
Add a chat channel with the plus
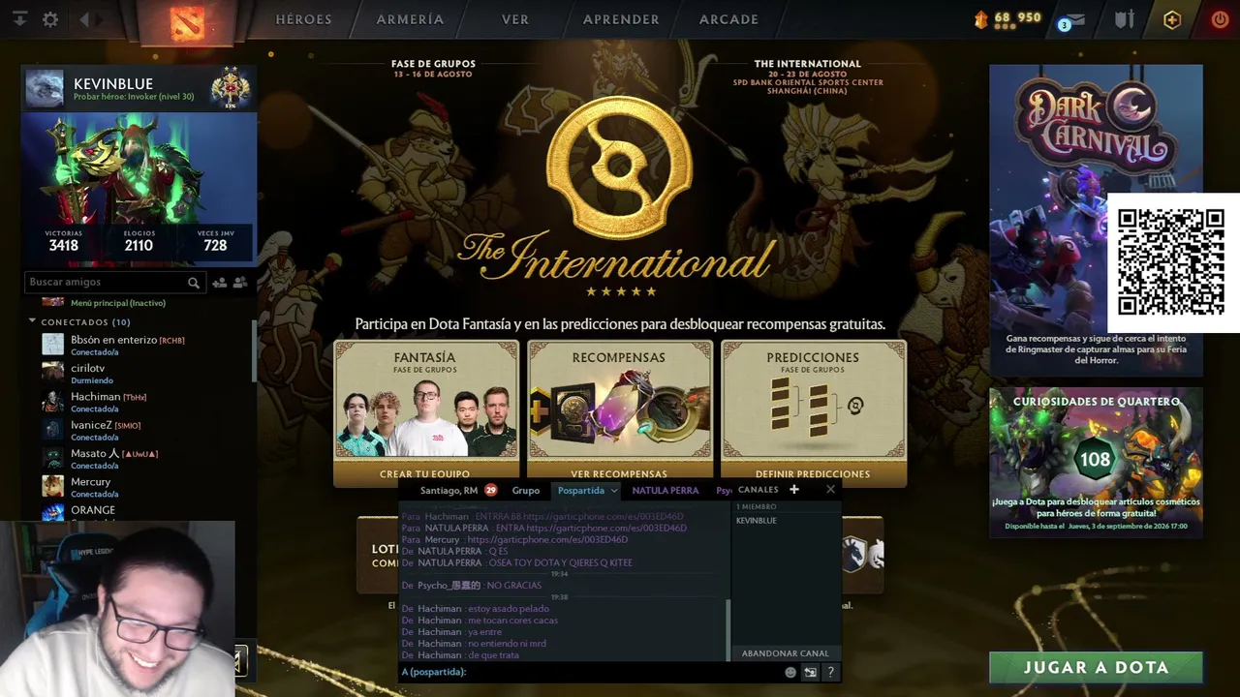pyautogui.click(x=794, y=490)
